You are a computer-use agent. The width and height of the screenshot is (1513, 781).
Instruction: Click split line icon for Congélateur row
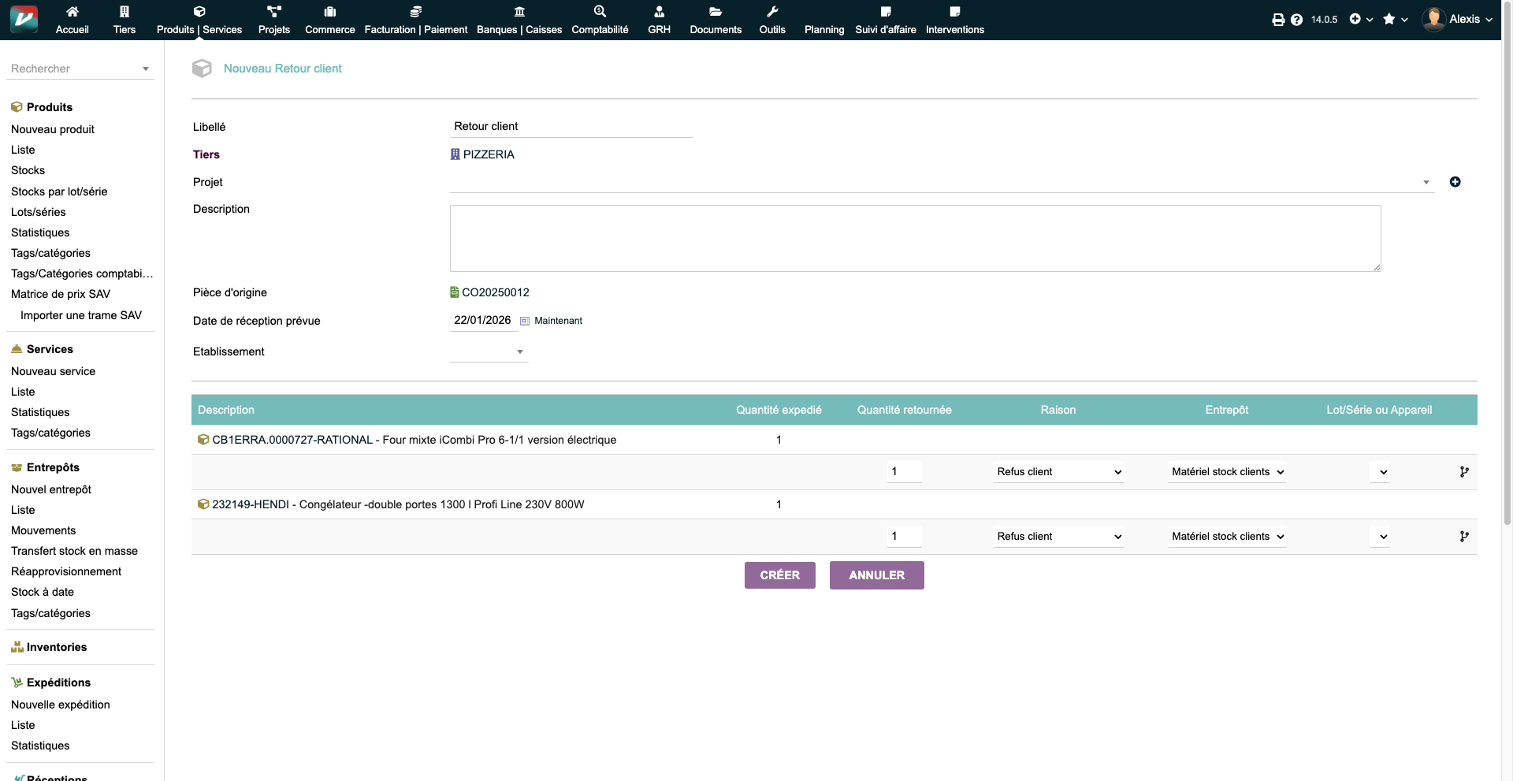1463,537
